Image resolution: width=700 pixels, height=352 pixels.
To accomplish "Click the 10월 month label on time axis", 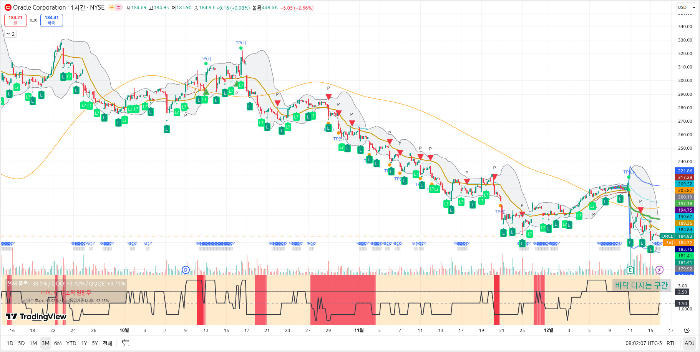I will [x=124, y=330].
